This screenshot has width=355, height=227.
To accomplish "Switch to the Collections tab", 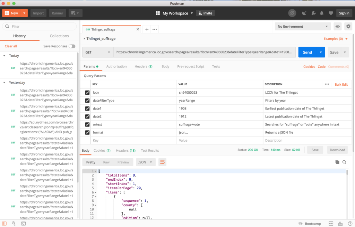I will (59, 36).
